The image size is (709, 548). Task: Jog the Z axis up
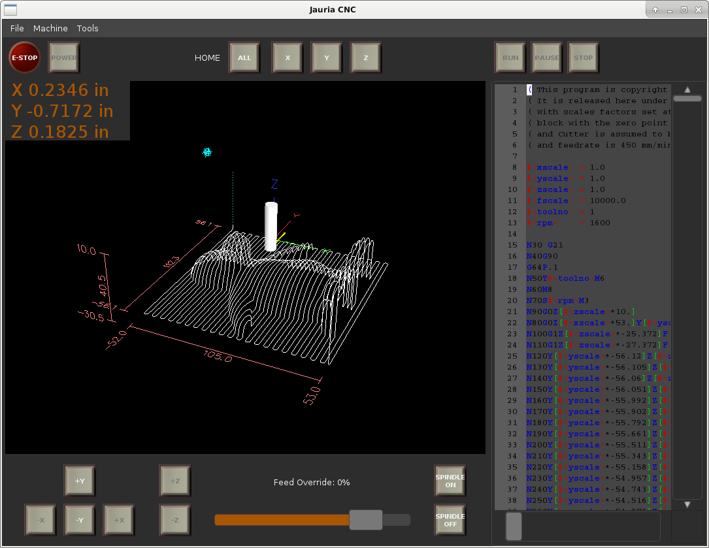click(x=175, y=481)
